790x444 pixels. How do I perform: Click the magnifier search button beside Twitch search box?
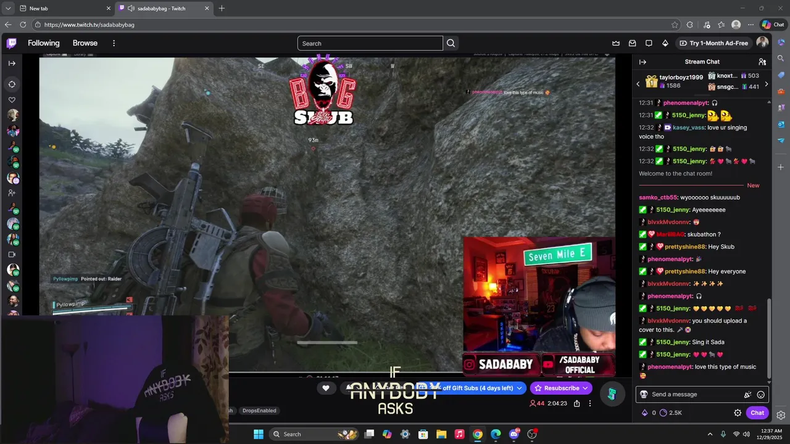[451, 43]
